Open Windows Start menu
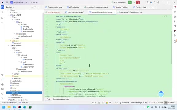177x110 pixels. (4, 107)
